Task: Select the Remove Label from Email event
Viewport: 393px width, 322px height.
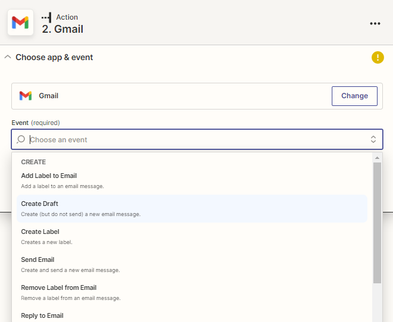Action: [x=191, y=292]
